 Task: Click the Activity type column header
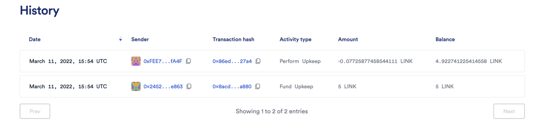click(295, 39)
